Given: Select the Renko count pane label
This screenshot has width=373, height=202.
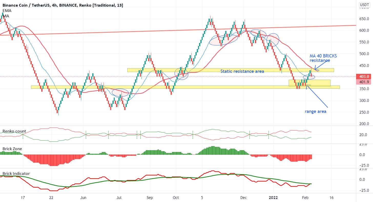Looking at the screenshot, I should pyautogui.click(x=14, y=131).
